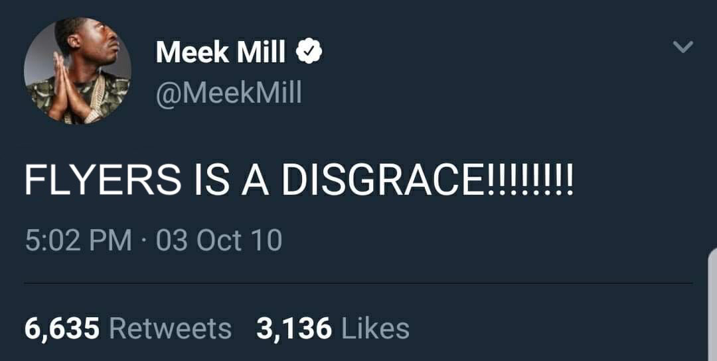This screenshot has height=361, width=717.
Task: Open the tweet options chevron menu
Action: 682,47
